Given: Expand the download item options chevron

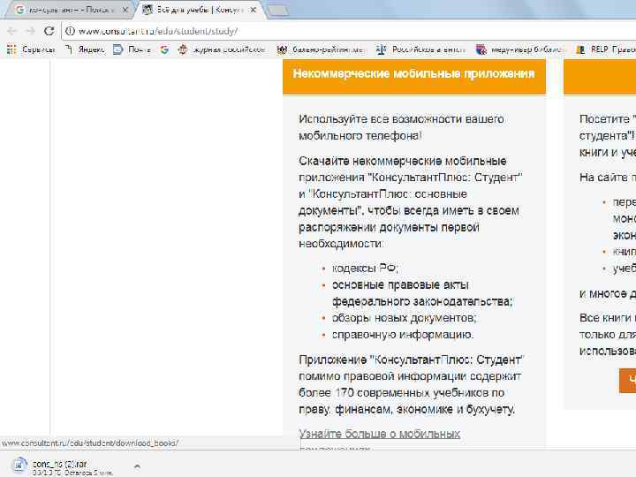Looking at the screenshot, I should click(137, 466).
